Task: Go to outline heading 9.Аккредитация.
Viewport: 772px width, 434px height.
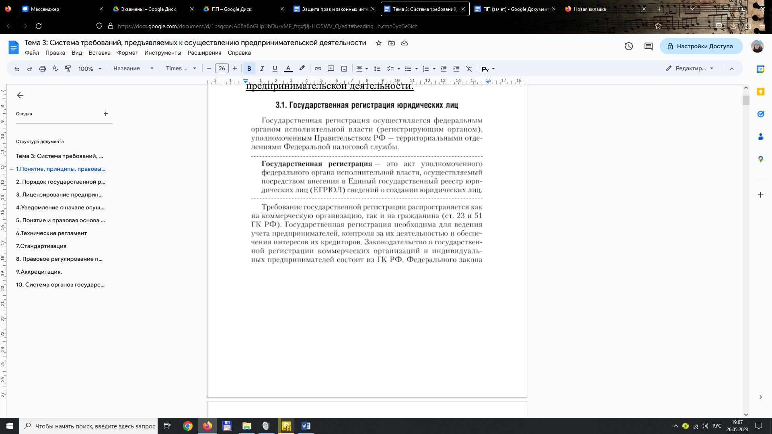Action: (39, 272)
